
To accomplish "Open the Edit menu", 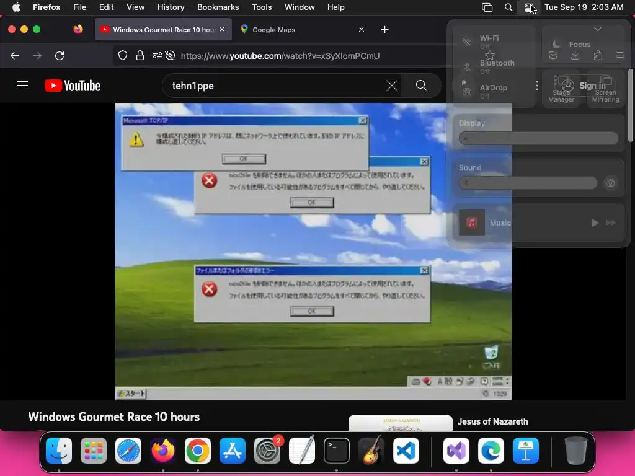I will [106, 7].
